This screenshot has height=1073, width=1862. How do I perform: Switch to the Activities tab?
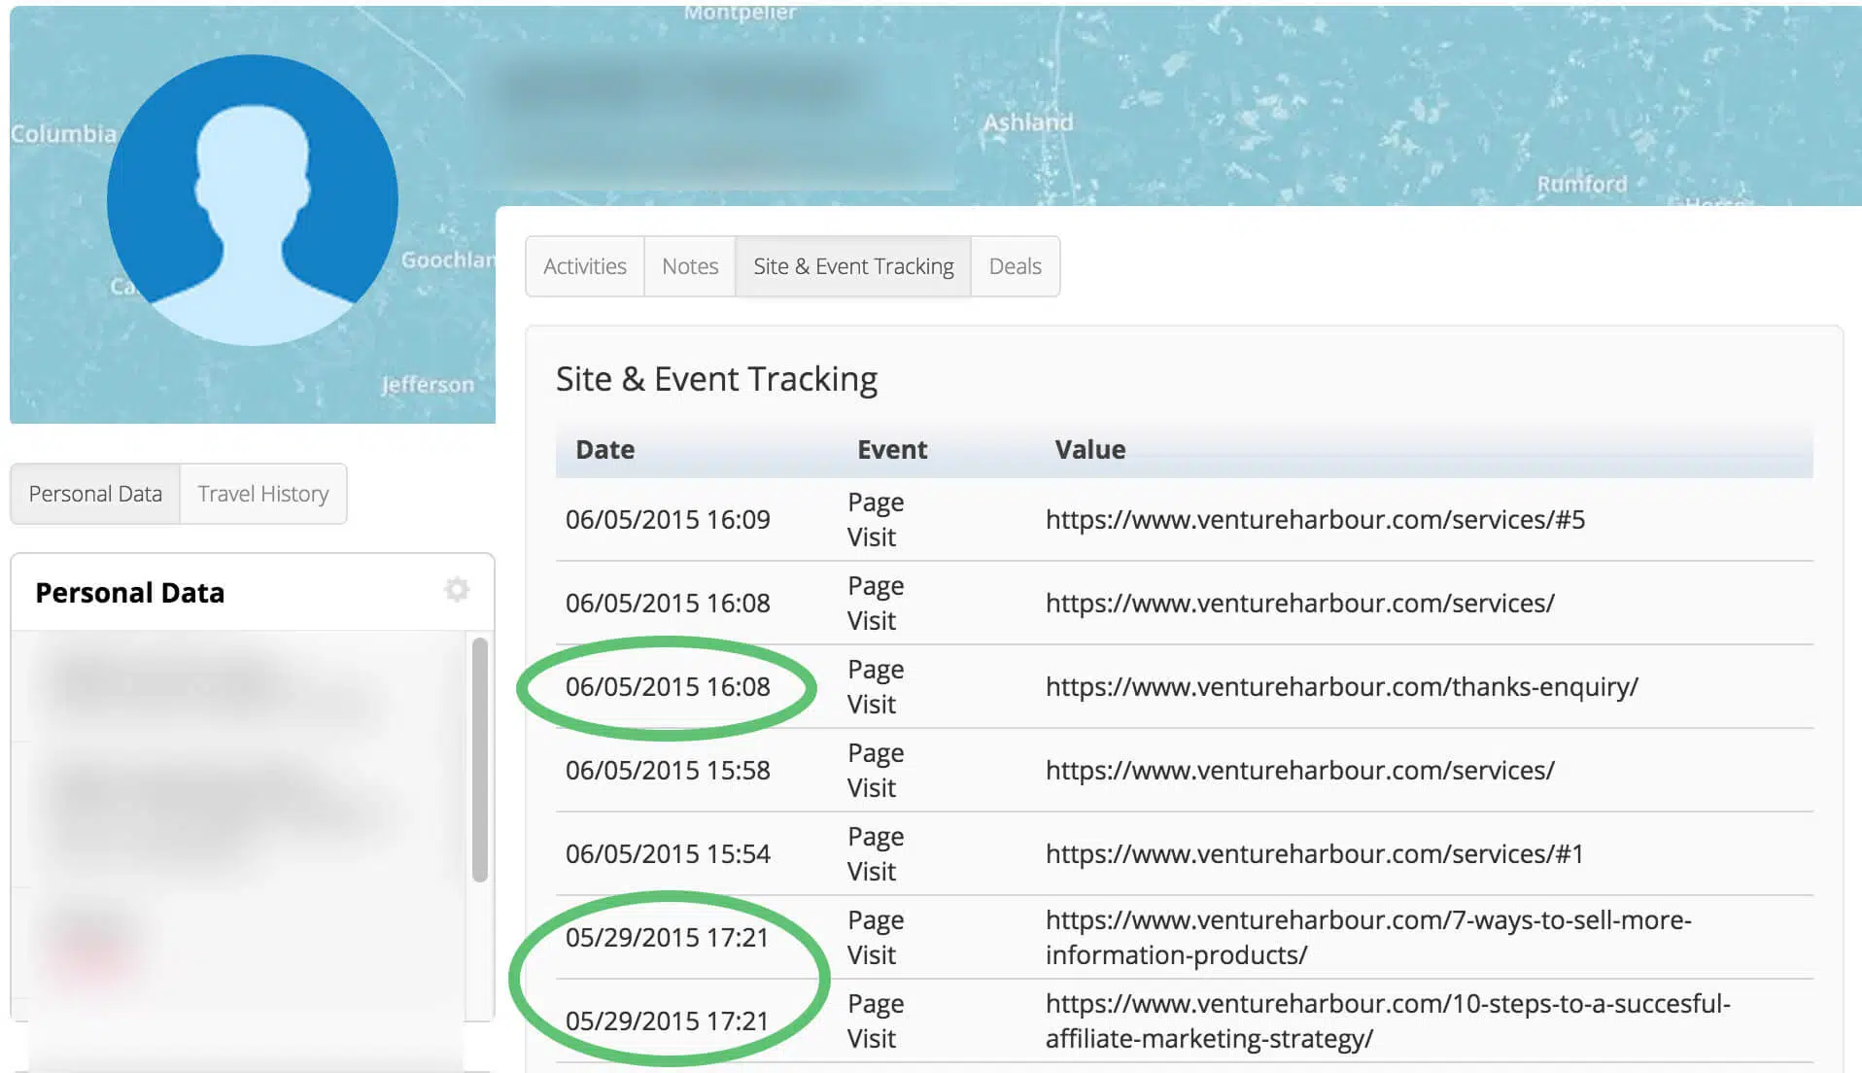(584, 266)
